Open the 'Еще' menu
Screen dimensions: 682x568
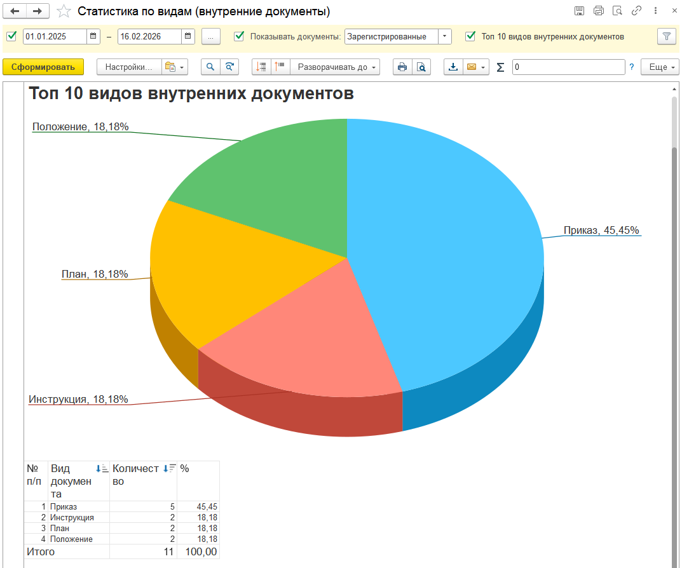point(659,67)
